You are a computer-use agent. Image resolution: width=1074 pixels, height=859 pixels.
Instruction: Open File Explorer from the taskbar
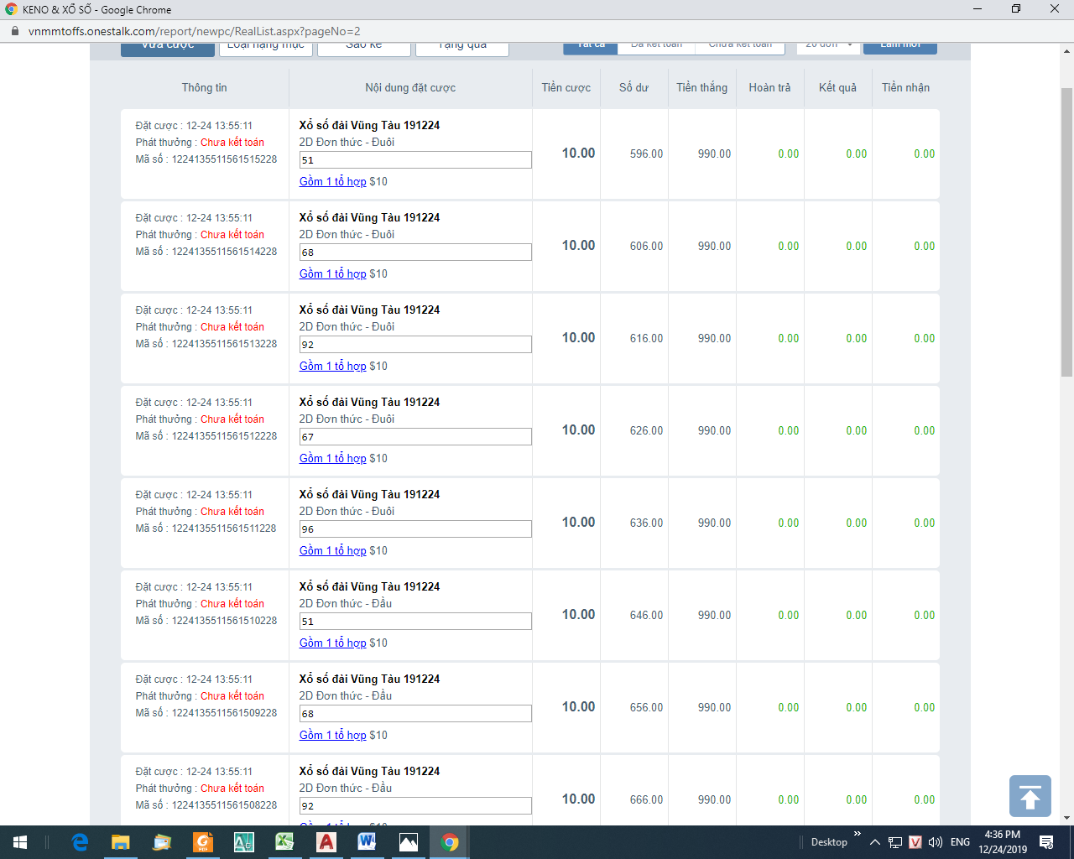(121, 842)
